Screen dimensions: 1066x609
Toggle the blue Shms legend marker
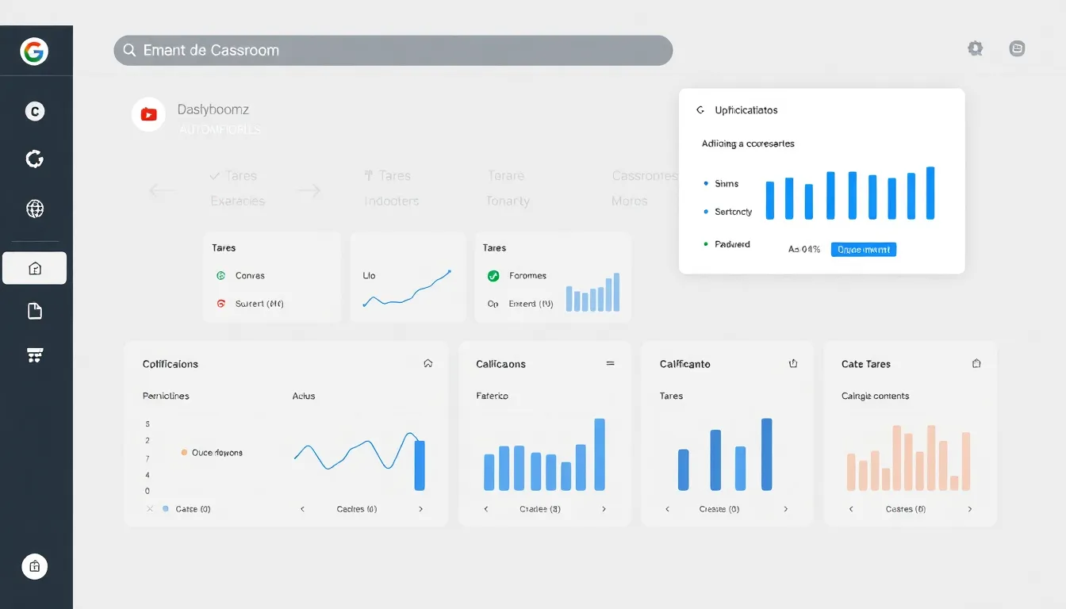pos(707,183)
